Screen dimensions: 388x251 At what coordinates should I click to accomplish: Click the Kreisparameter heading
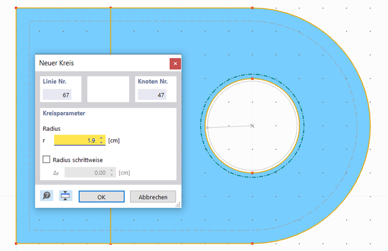coord(64,114)
